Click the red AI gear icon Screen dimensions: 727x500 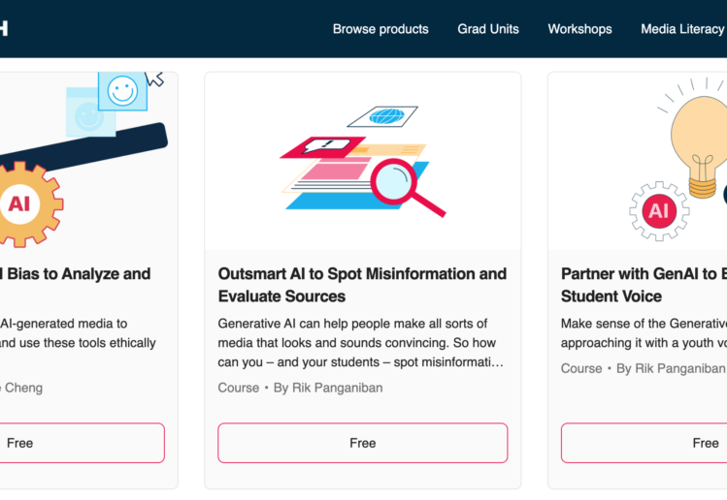click(x=659, y=210)
